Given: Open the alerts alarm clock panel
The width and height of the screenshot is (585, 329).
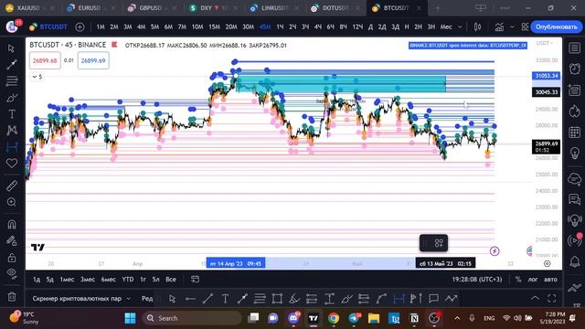Looking at the screenshot, I should click(575, 69).
